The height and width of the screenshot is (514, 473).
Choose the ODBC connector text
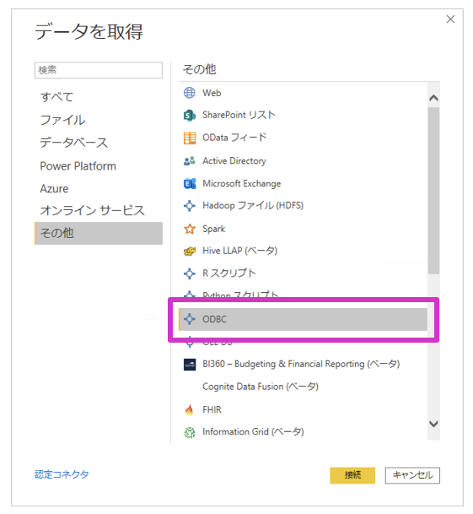click(x=214, y=319)
